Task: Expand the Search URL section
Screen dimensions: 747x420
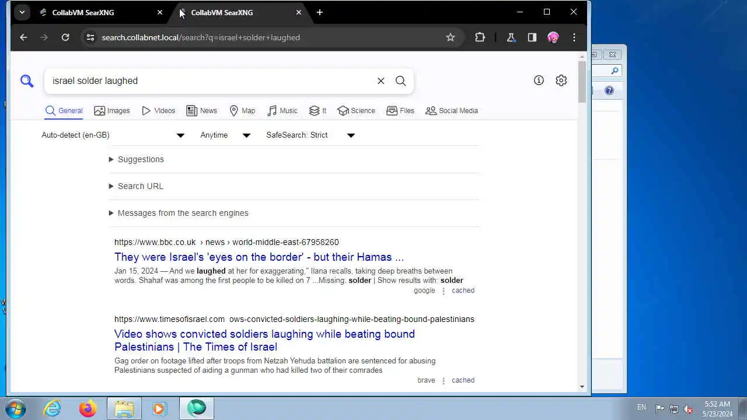Action: tap(136, 186)
